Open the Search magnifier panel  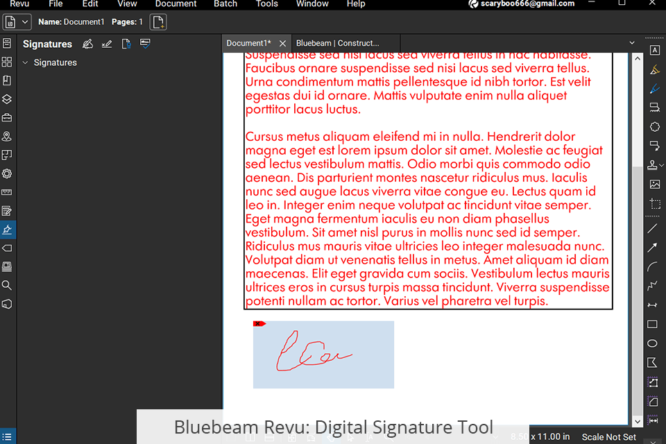point(7,285)
